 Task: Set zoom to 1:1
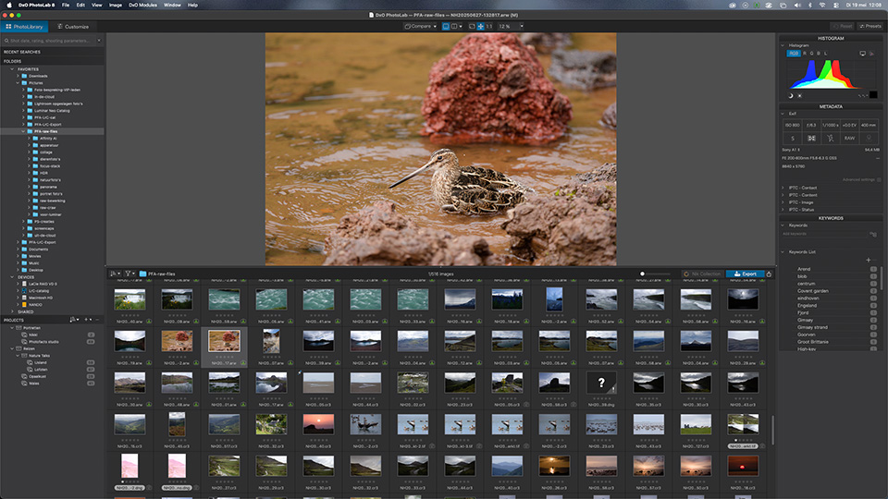coord(488,27)
